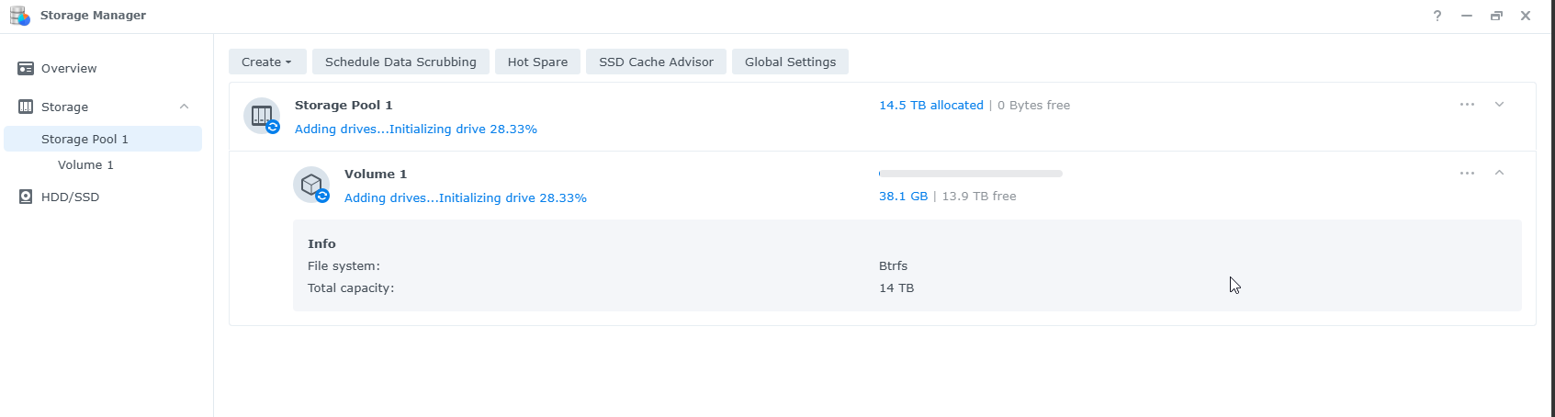Click the Storage Manager app icon

20,16
